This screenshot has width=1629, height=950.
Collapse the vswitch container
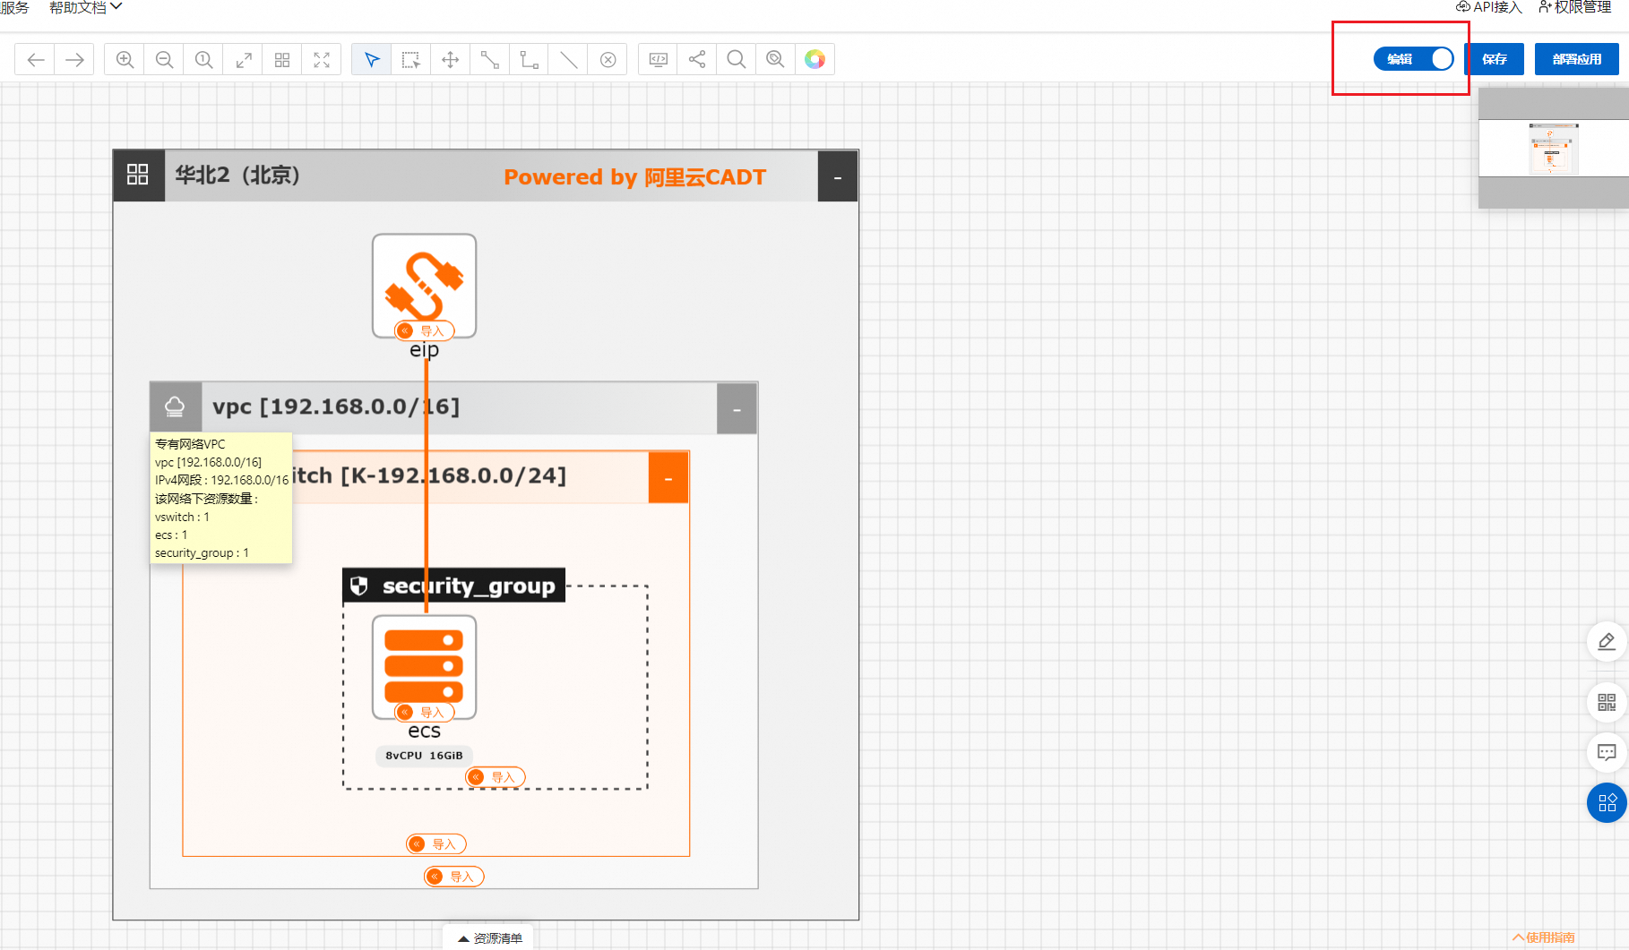click(x=668, y=478)
